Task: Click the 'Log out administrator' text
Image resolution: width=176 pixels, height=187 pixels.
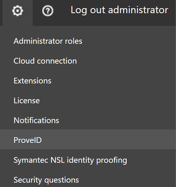Action: pyautogui.click(x=119, y=10)
